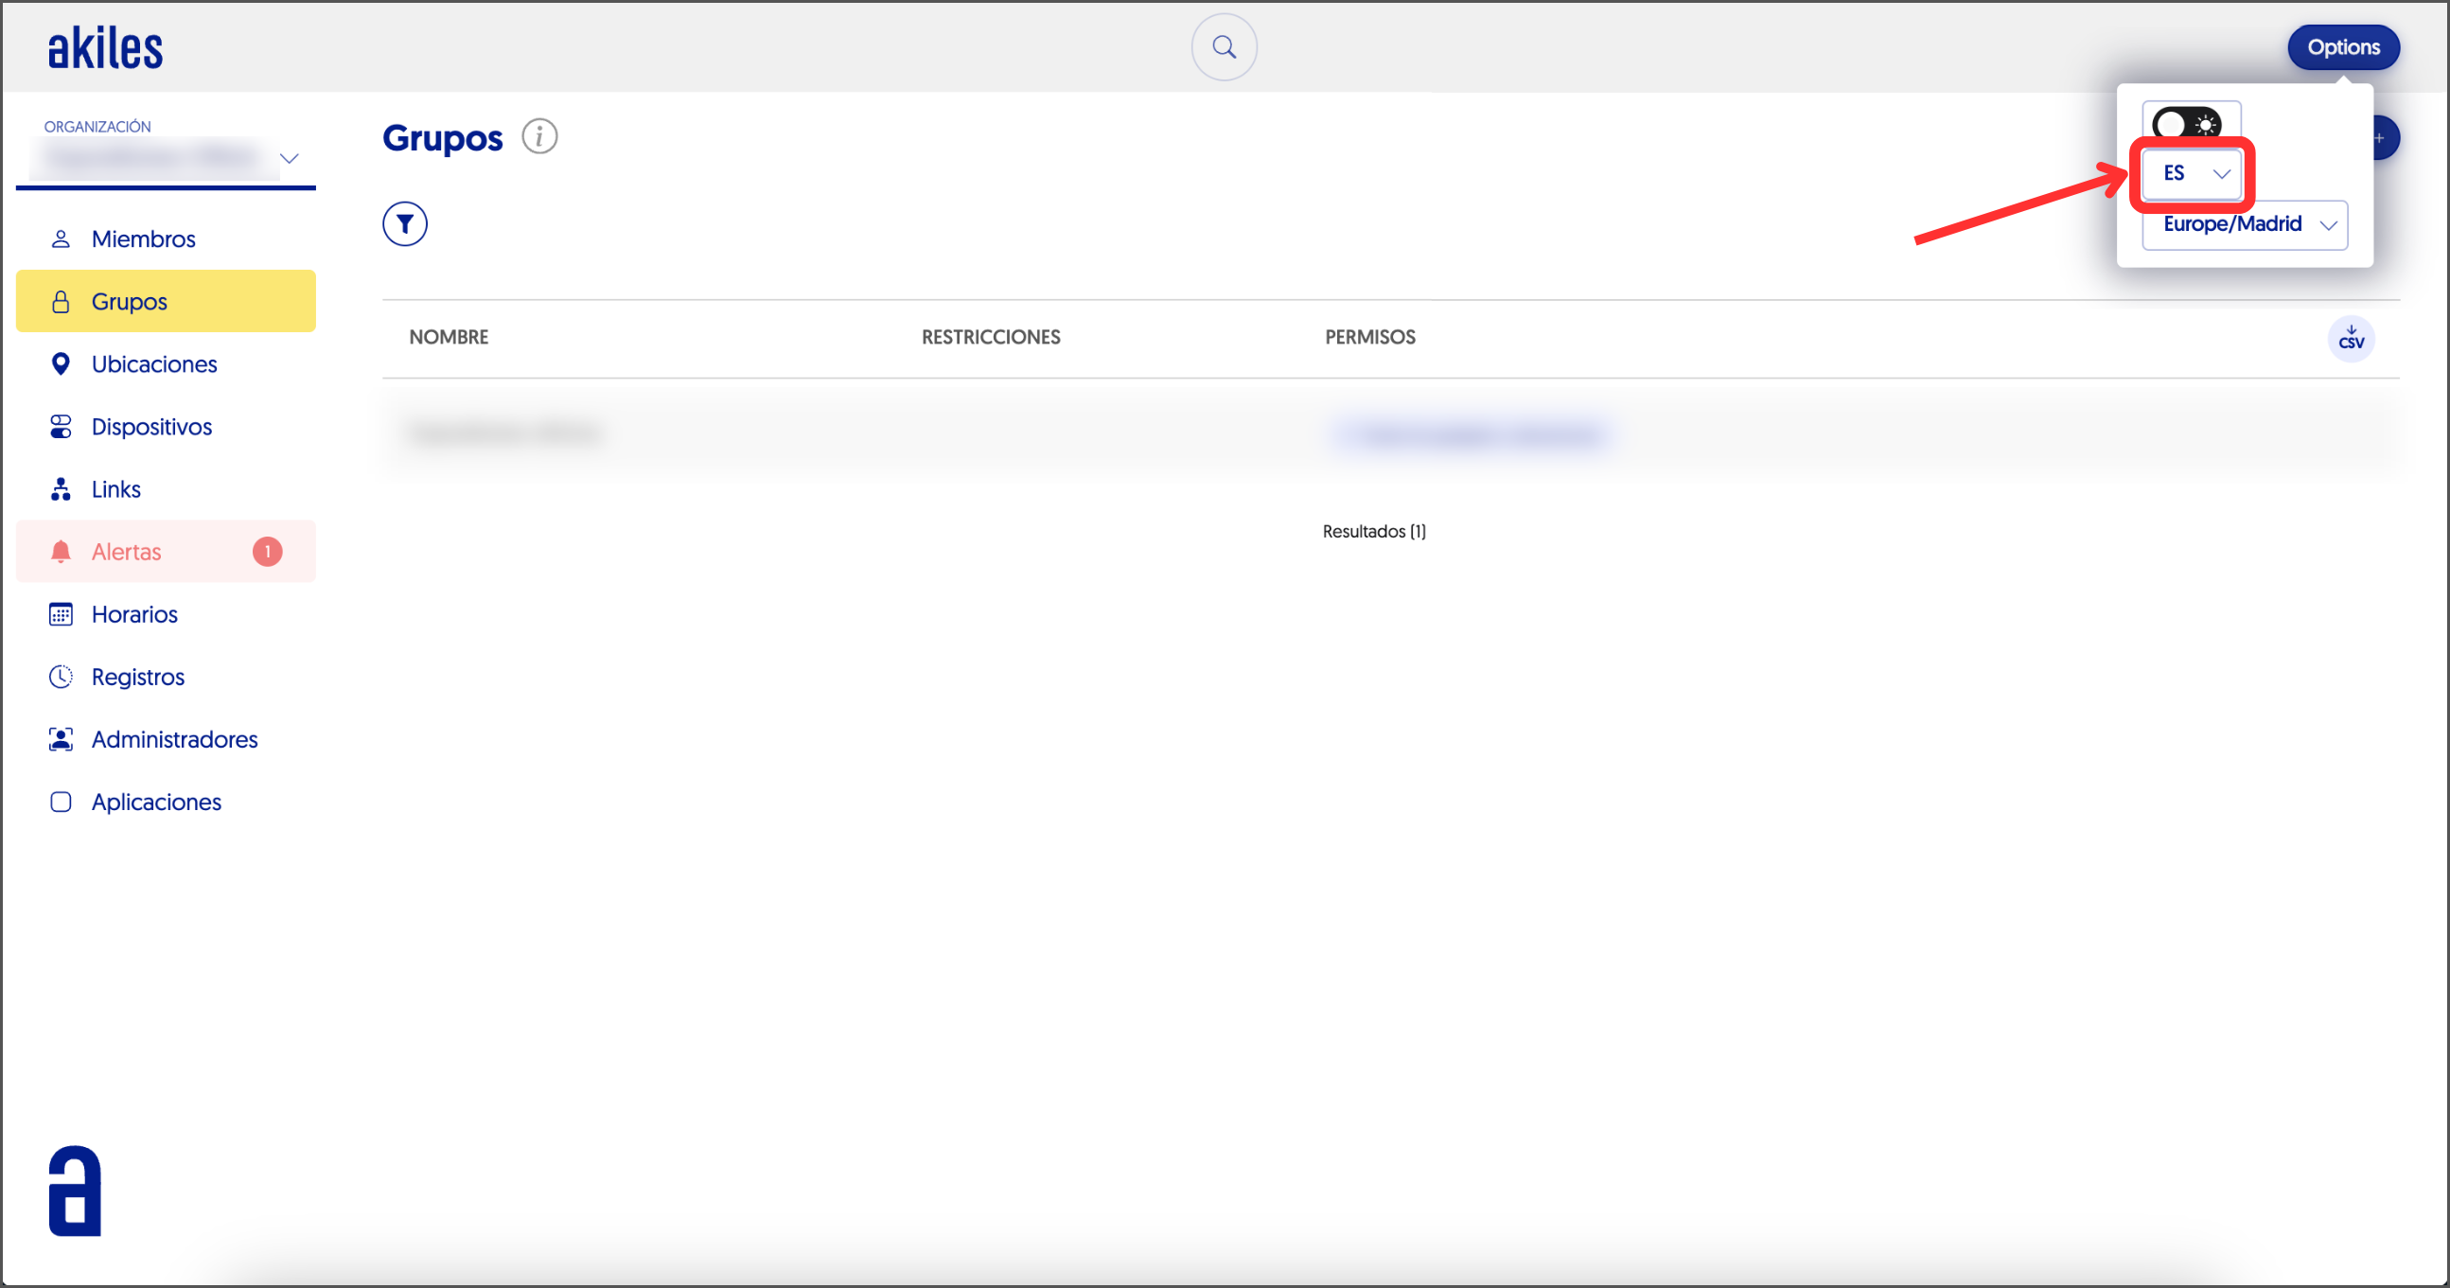Image resolution: width=2450 pixels, height=1288 pixels.
Task: Open the Grupos info icon
Action: 539,137
